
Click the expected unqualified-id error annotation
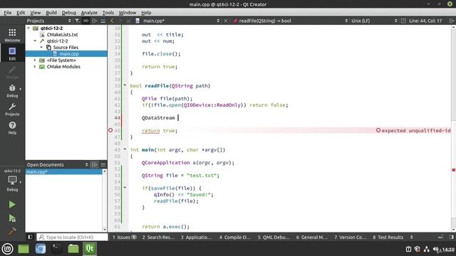[413, 131]
